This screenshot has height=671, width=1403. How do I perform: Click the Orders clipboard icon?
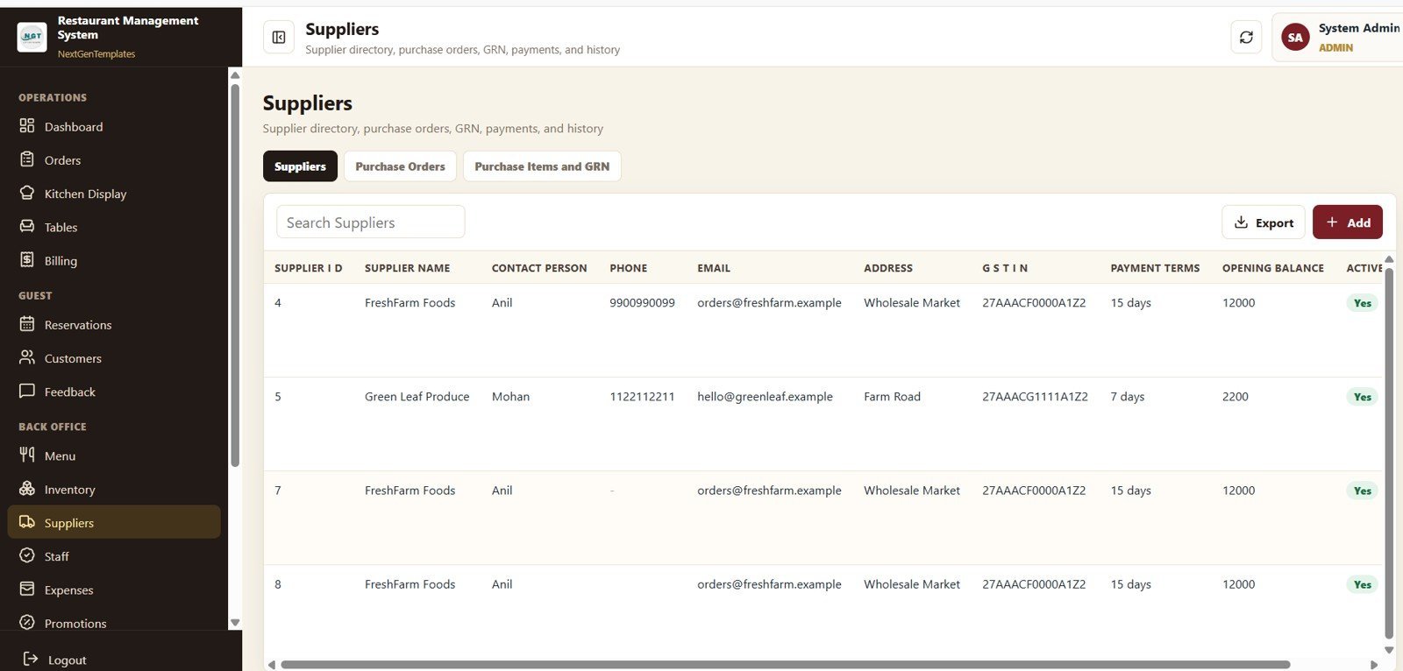click(27, 159)
